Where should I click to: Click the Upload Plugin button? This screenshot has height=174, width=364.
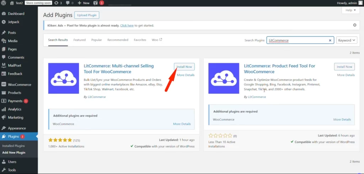point(87,15)
